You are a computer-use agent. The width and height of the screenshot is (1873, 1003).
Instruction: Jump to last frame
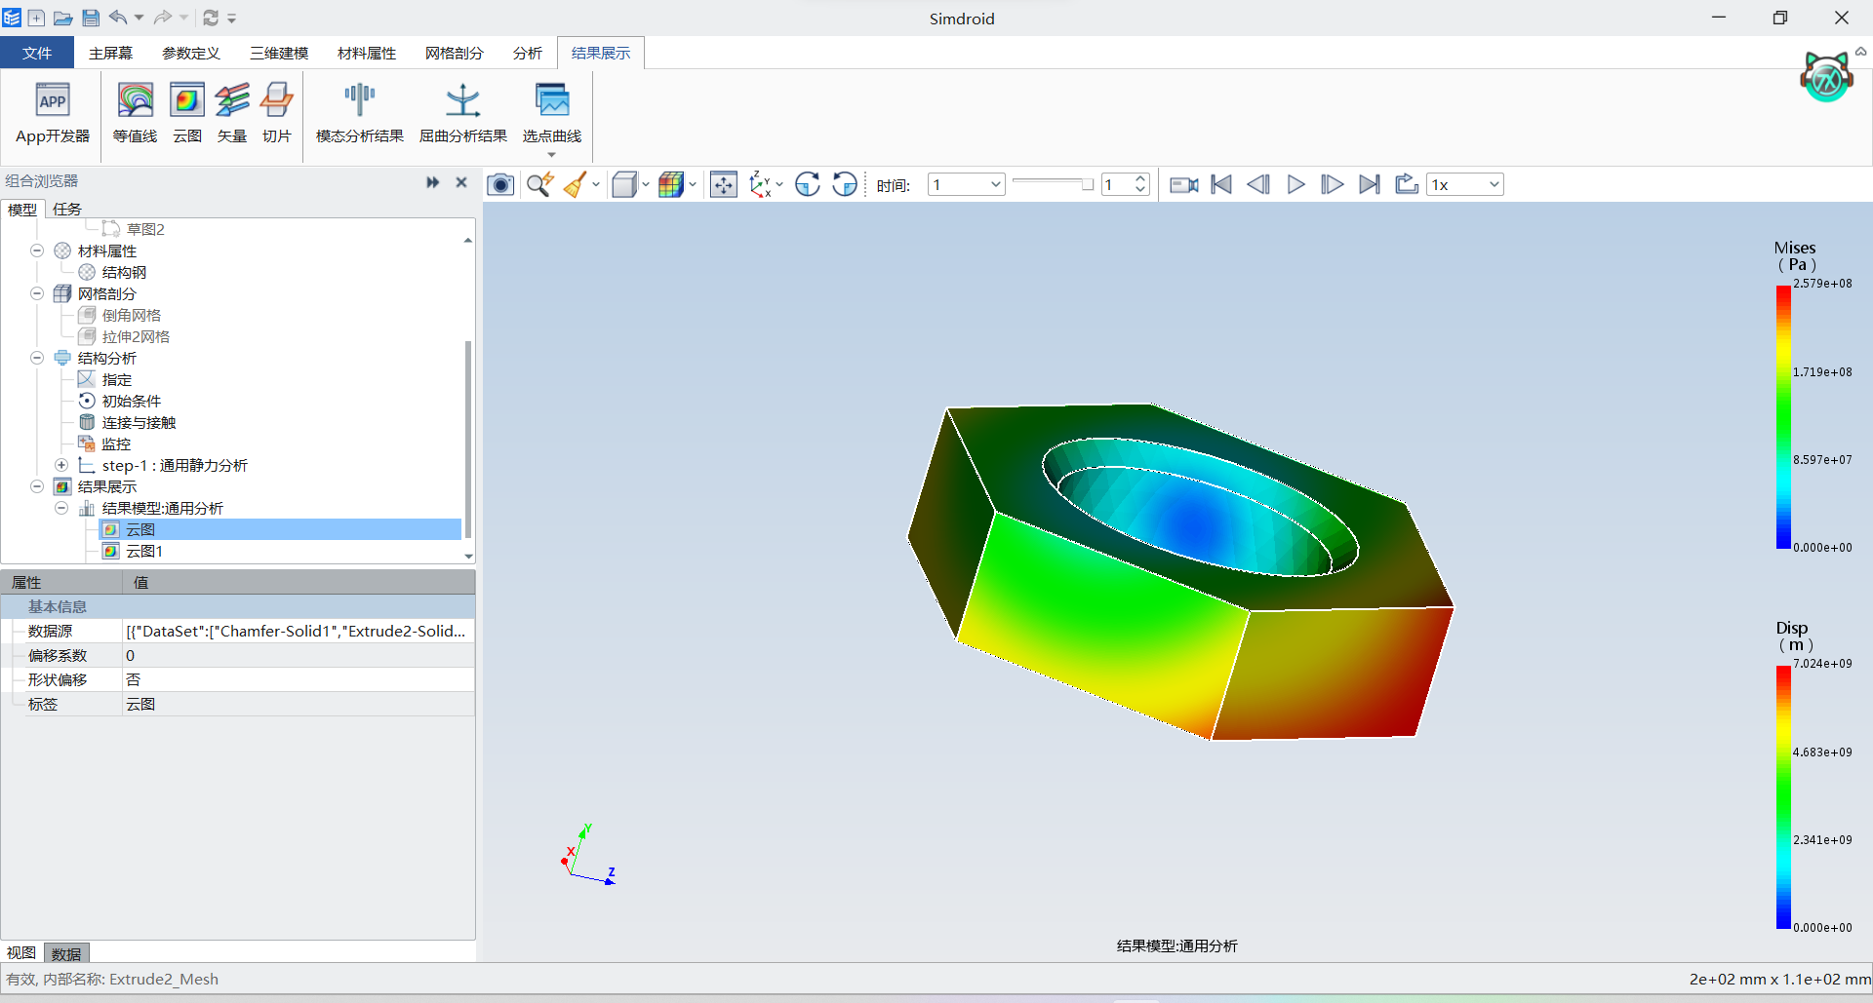point(1370,184)
